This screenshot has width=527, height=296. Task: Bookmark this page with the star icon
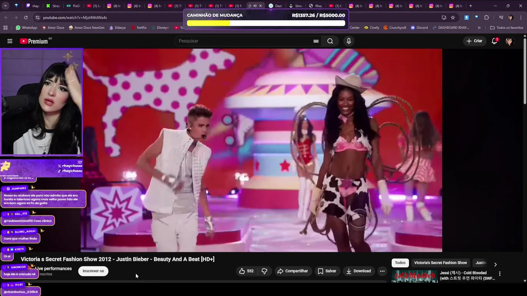click(x=453, y=17)
